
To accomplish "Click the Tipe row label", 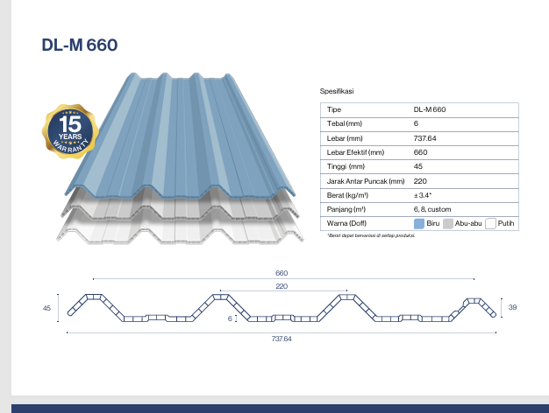I will click(x=333, y=109).
